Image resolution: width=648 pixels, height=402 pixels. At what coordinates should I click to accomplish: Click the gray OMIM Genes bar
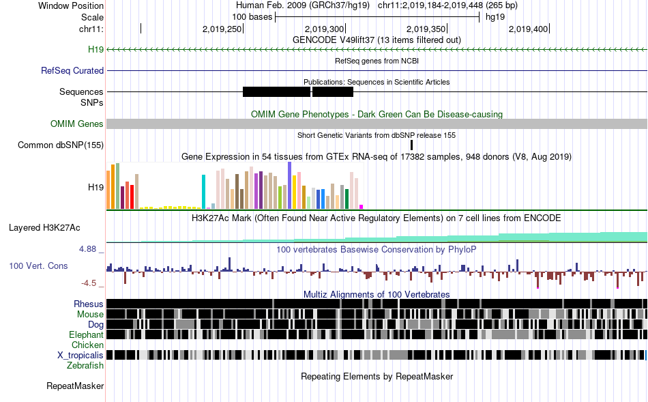[377, 124]
